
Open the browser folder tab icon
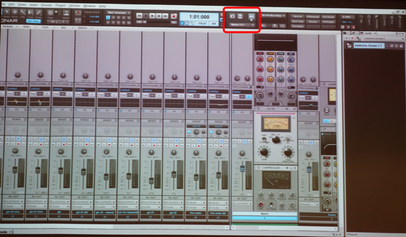click(345, 33)
